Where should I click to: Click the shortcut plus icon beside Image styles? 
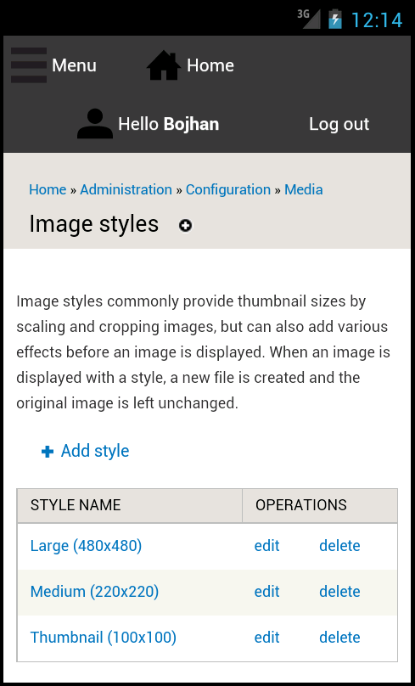(x=185, y=226)
